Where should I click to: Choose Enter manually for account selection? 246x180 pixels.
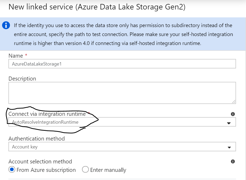[85, 170]
